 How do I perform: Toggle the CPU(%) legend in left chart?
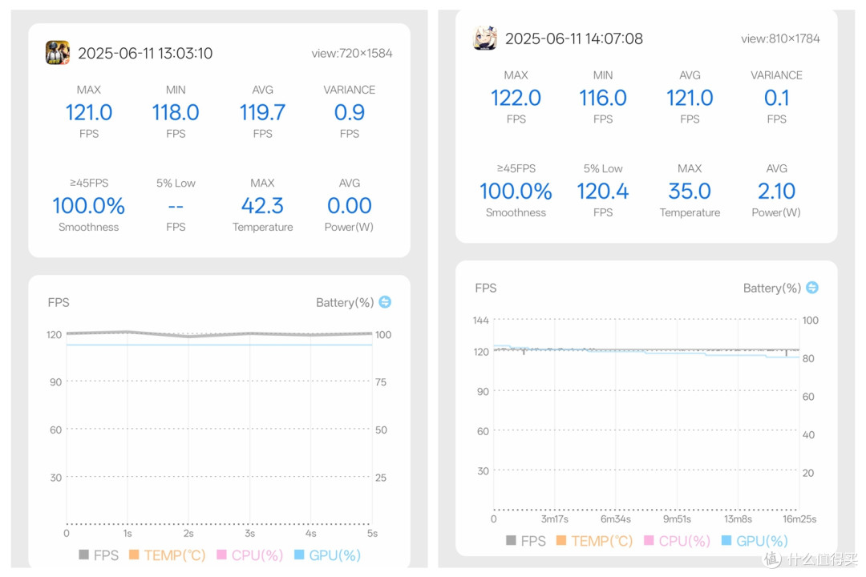(250, 555)
